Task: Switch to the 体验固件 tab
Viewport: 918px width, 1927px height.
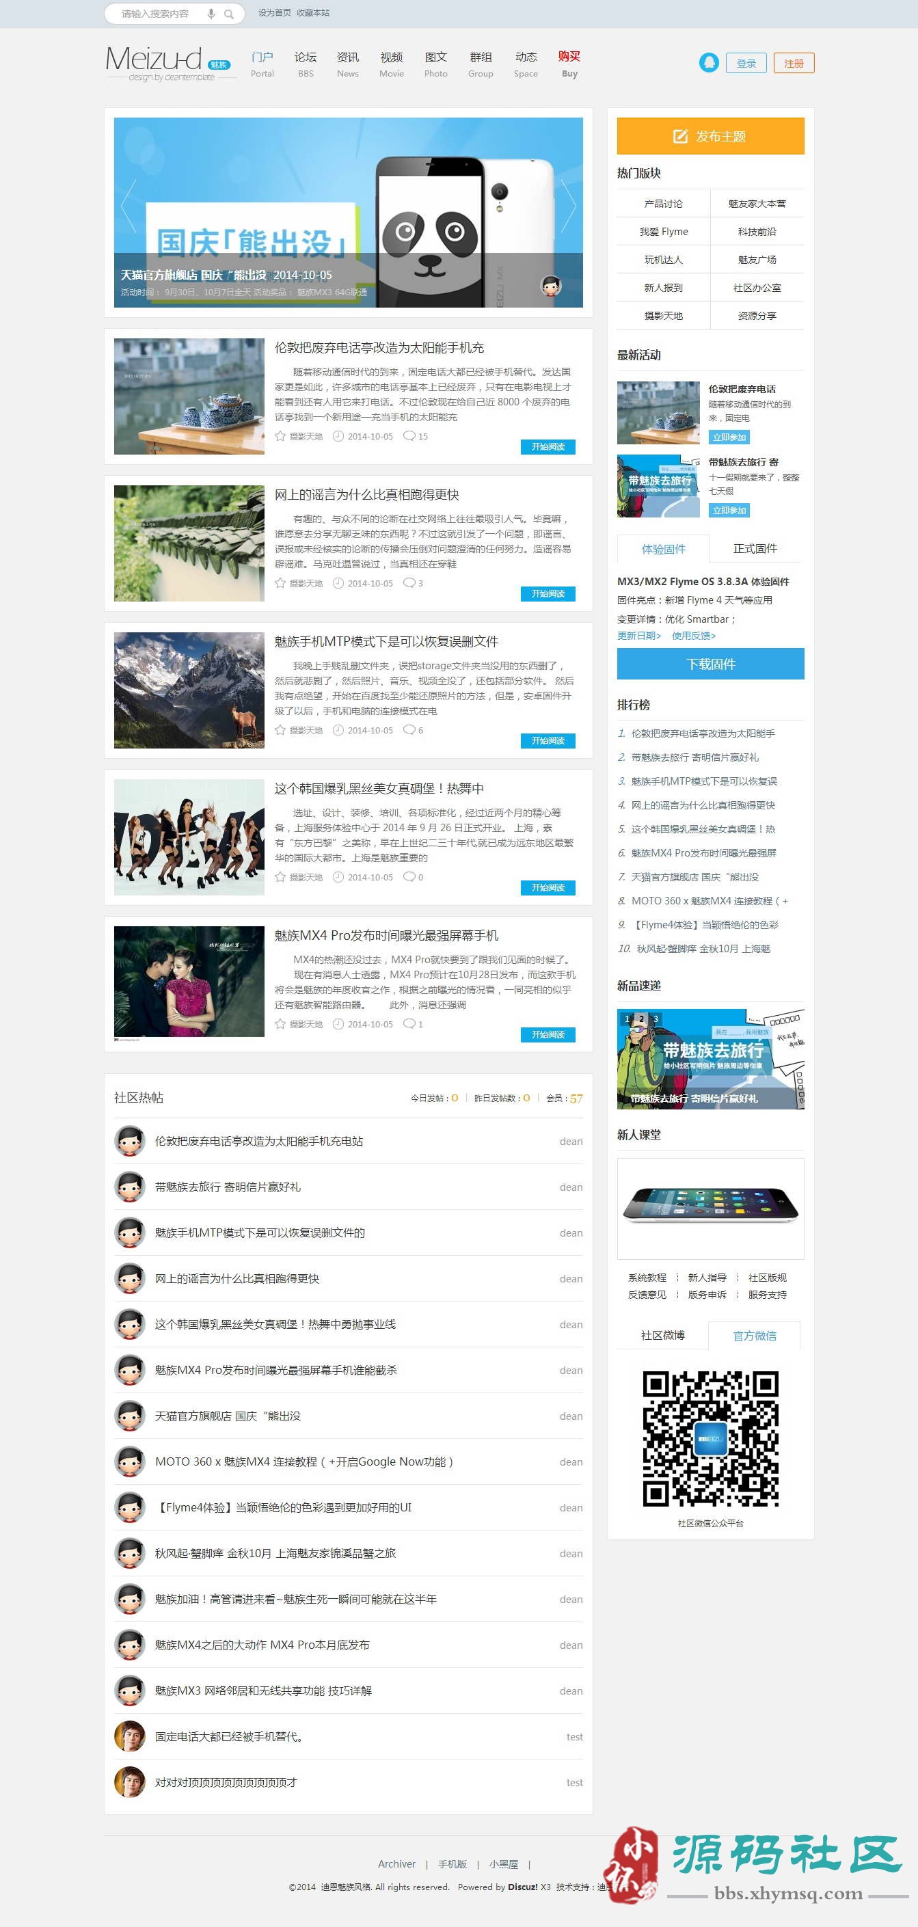Action: (x=663, y=549)
